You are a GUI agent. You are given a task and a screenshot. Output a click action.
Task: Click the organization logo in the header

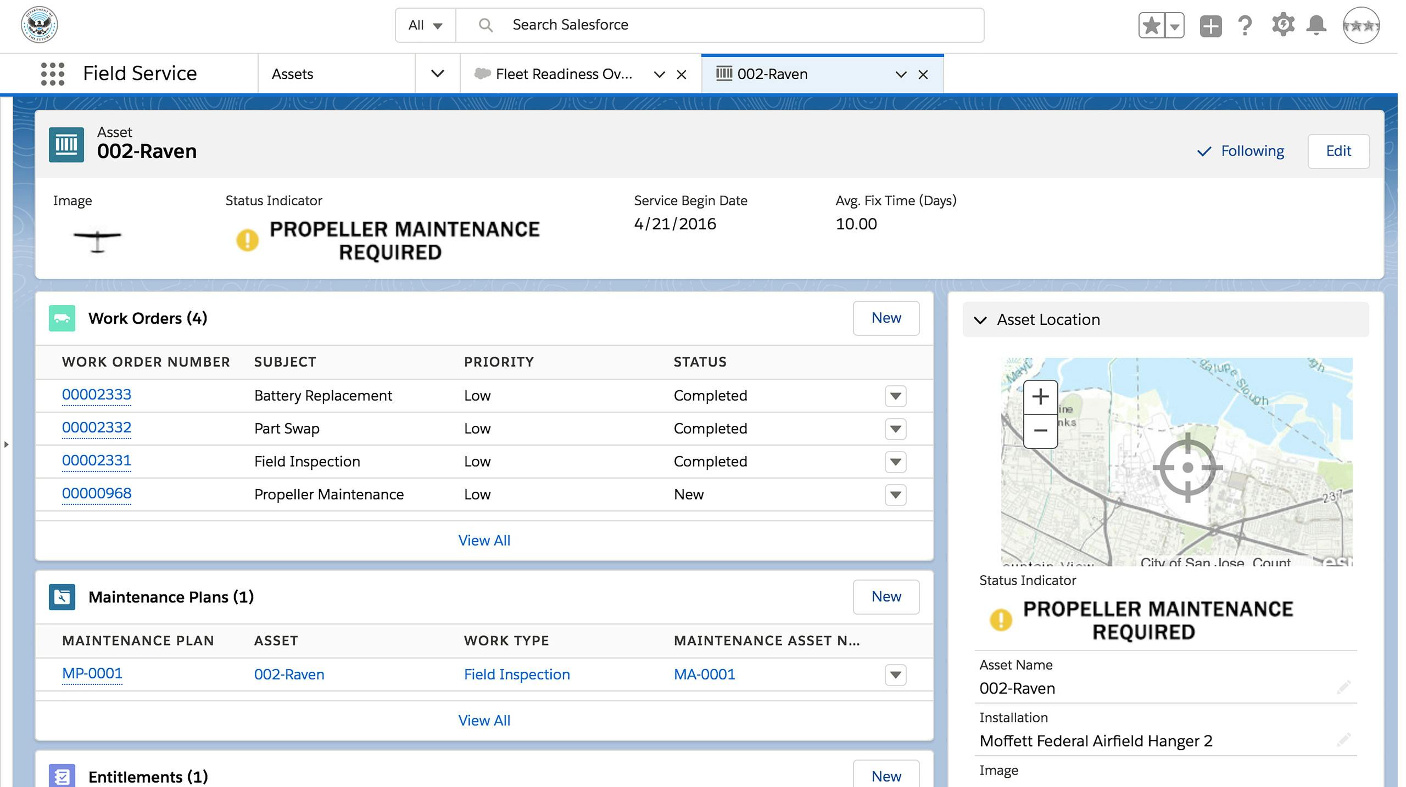coord(40,25)
